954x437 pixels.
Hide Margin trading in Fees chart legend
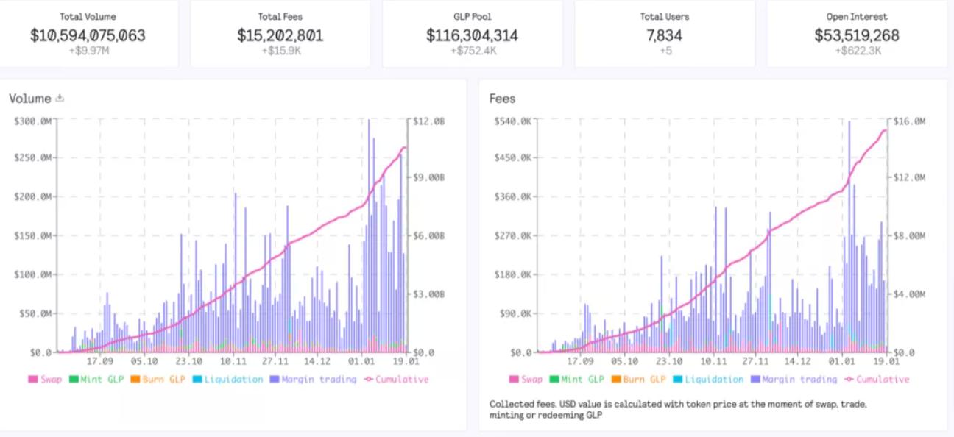pos(794,380)
